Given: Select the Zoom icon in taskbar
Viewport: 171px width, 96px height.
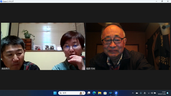Looking at the screenshot, I should [116, 93].
